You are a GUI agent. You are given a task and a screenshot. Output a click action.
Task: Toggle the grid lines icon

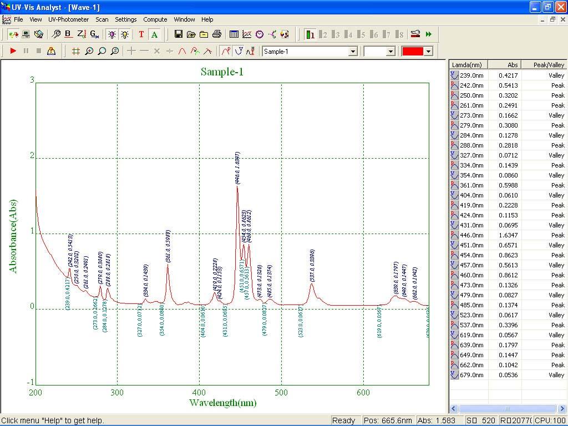76,51
